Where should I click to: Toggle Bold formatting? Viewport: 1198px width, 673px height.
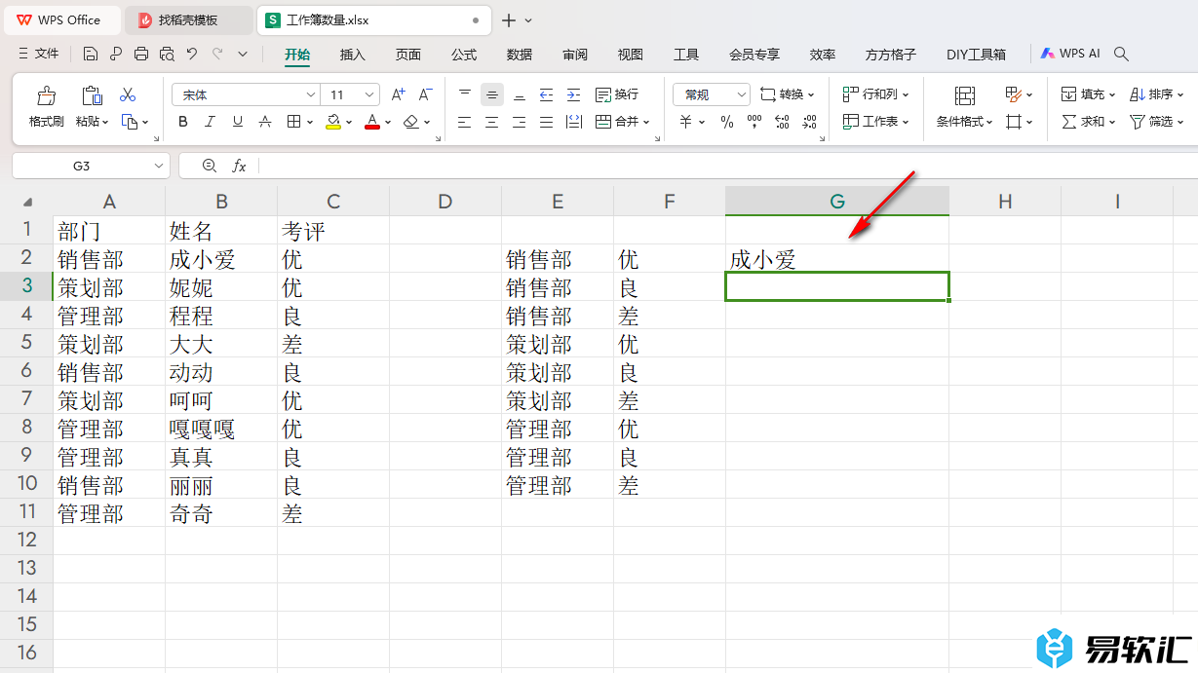point(183,122)
